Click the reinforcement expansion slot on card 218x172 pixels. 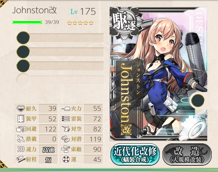(x=198, y=100)
